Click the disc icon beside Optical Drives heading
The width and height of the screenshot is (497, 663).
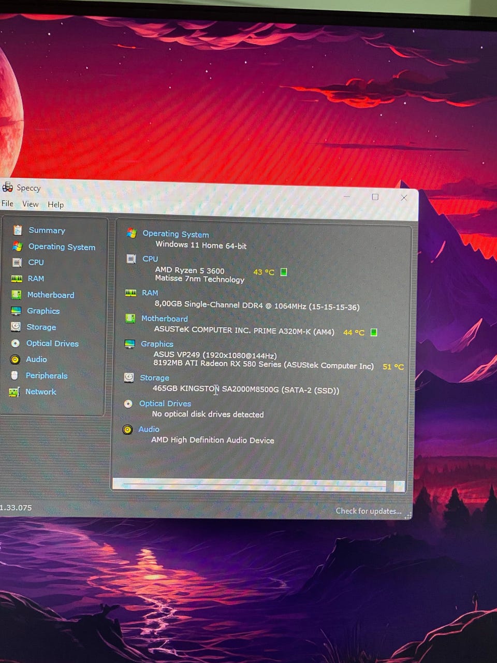(128, 403)
